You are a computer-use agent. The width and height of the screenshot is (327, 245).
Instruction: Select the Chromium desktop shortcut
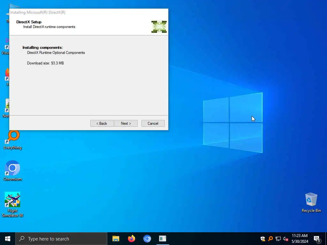pos(12,171)
